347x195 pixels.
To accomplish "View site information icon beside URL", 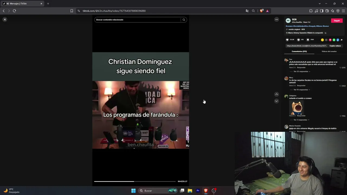I will point(79,11).
